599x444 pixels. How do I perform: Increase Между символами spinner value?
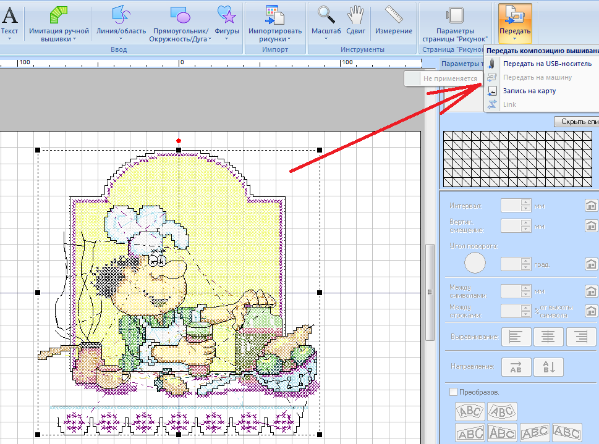pos(526,288)
